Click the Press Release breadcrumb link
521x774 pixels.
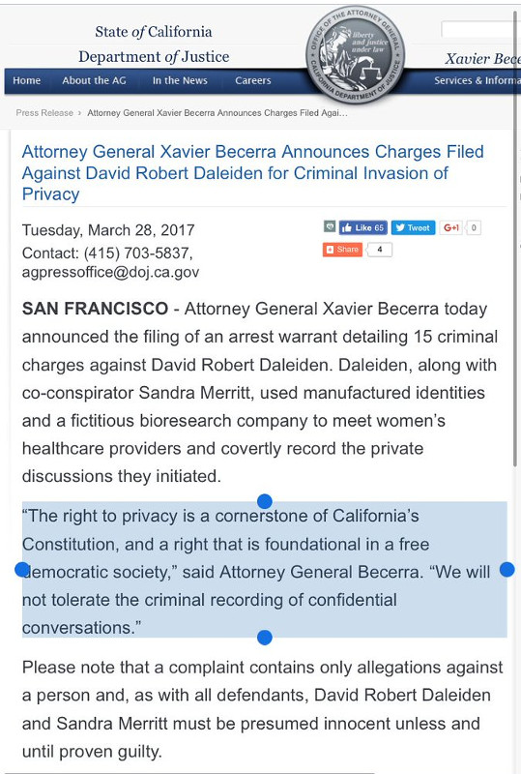[x=44, y=113]
